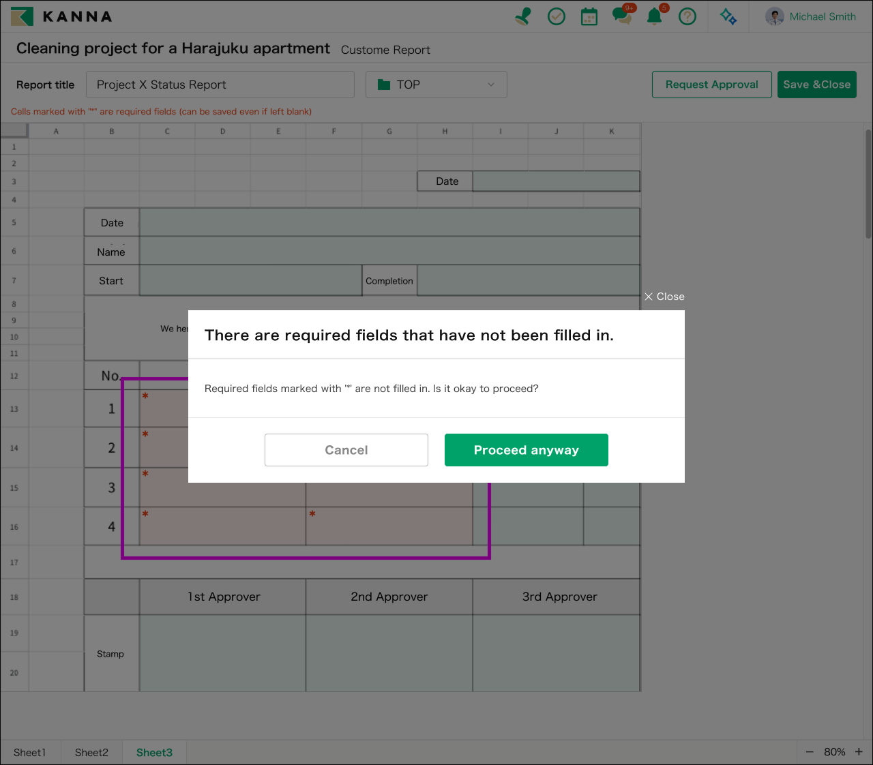Open the calendar icon in header
The width and height of the screenshot is (873, 765).
[589, 16]
